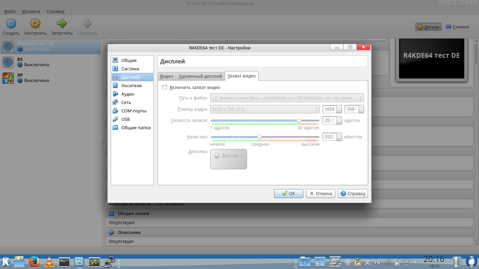Click the 512 кбит/сек bitrate spinbox
Screen dimensions: 479x269
[x=332, y=137]
